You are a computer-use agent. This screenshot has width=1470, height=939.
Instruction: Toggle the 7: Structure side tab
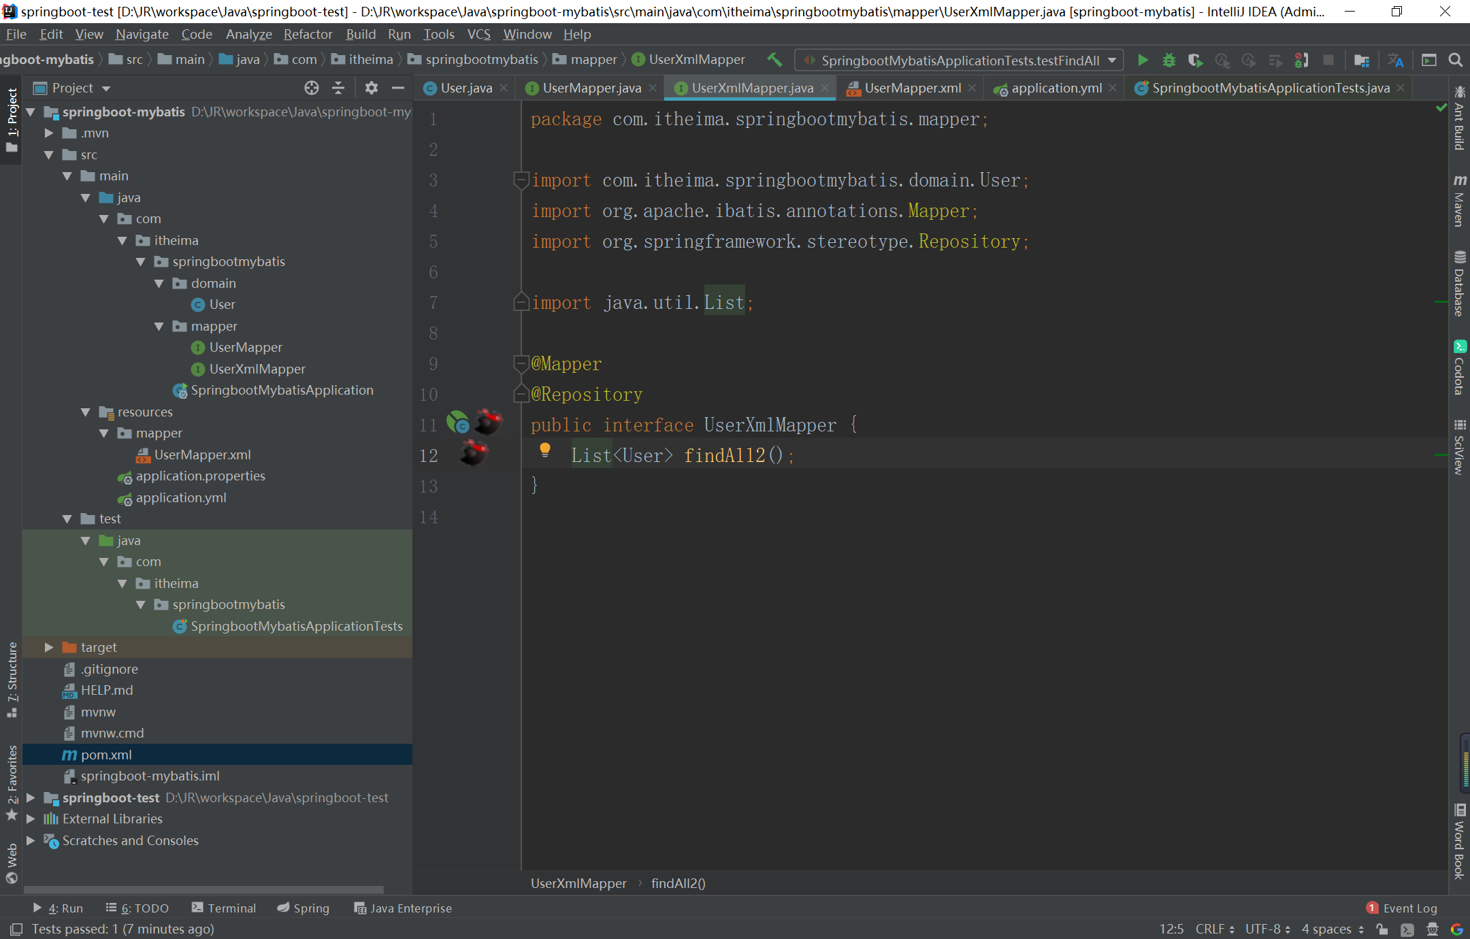point(12,679)
